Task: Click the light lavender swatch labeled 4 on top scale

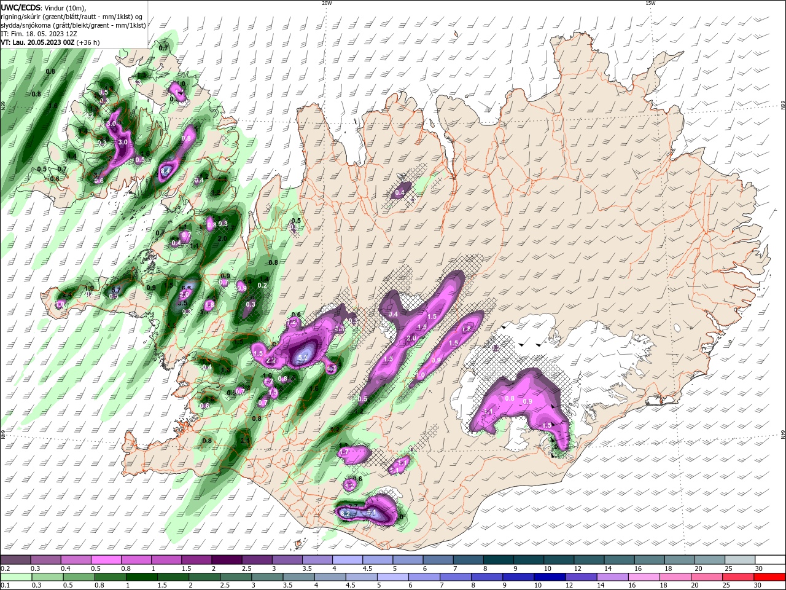Action: 348,560
